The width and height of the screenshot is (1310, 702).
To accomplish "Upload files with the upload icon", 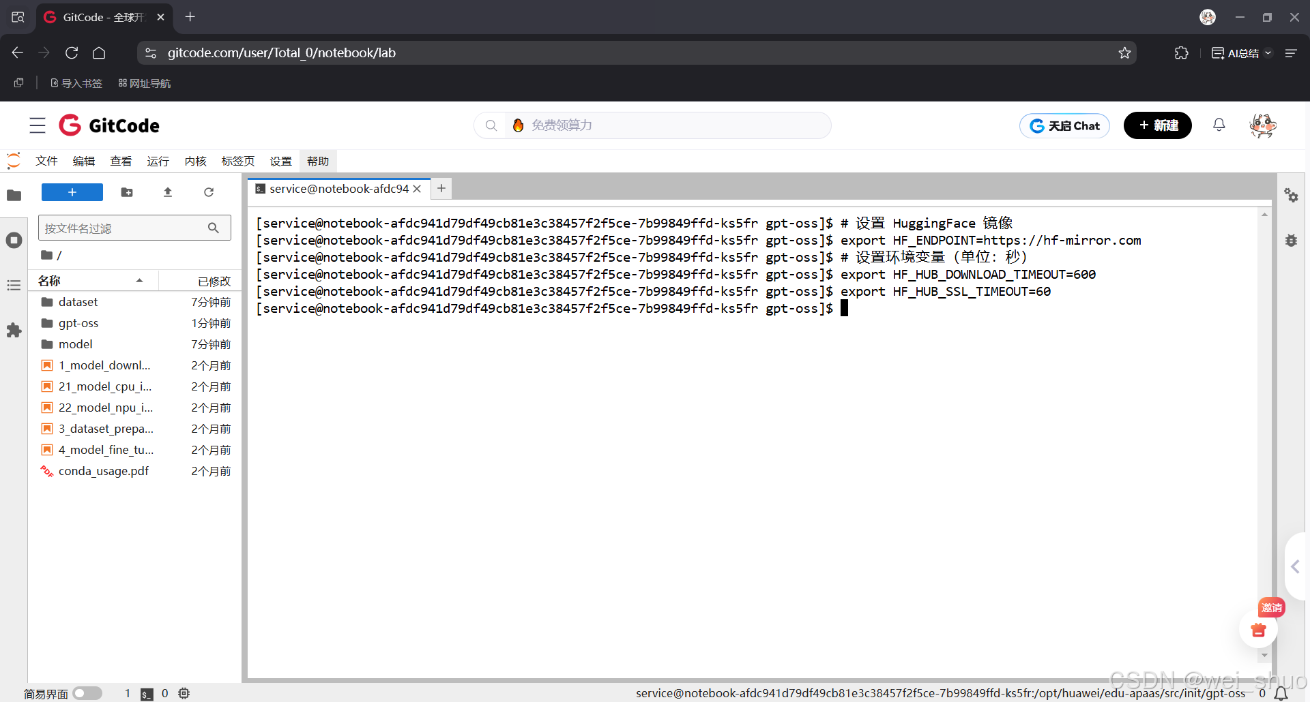I will [x=168, y=192].
